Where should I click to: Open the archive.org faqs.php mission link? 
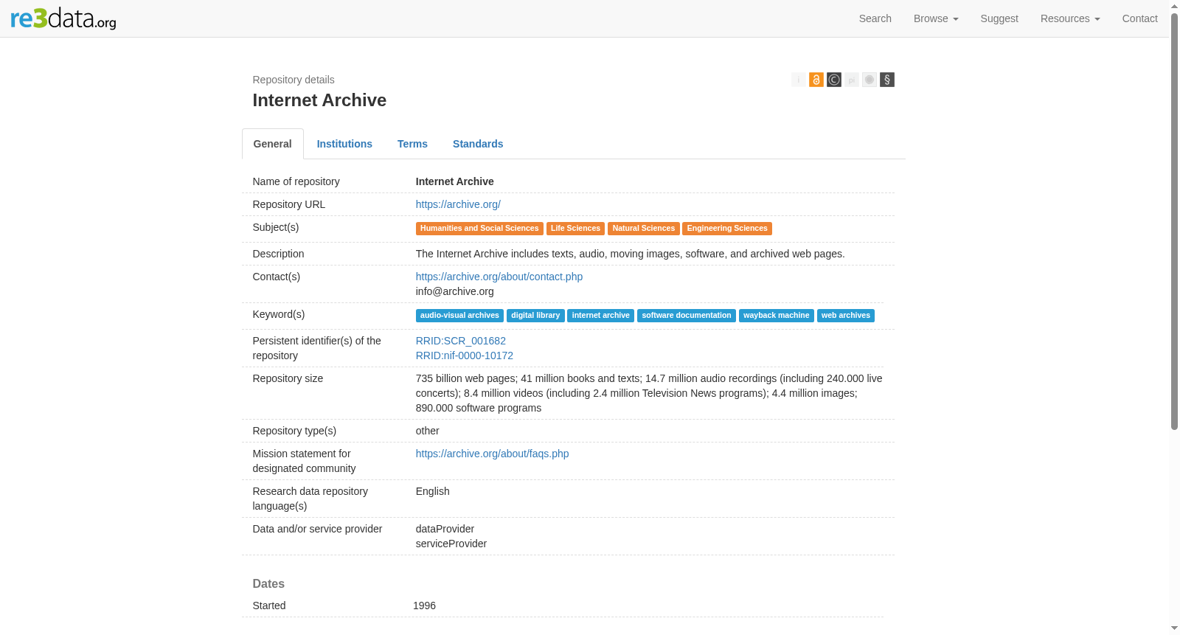click(493, 454)
